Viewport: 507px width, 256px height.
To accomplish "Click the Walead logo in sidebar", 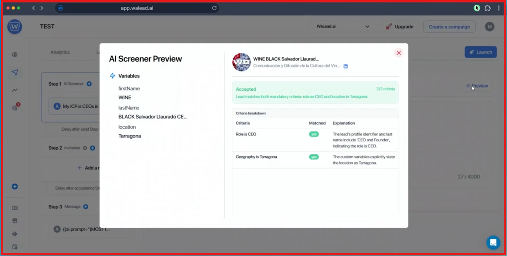I will 15,27.
